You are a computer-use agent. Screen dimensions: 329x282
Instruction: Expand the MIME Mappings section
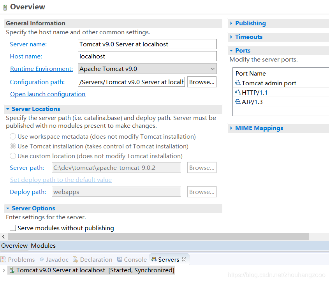(x=231, y=128)
